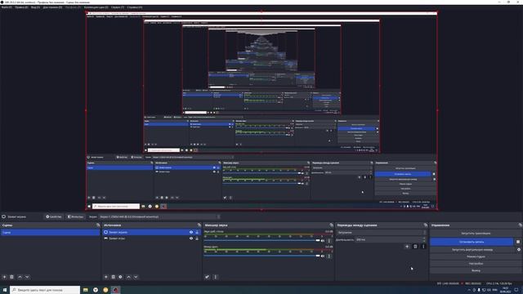Screen dimensions: 523x294
Task: Toggle visibility of the Screen Capture source
Action: 191,232
